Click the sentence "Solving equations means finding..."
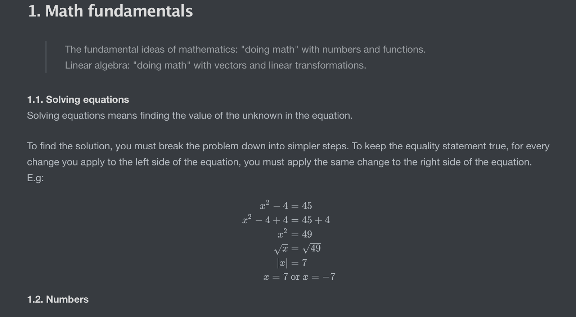Screen dimensions: 576x317 (190, 116)
